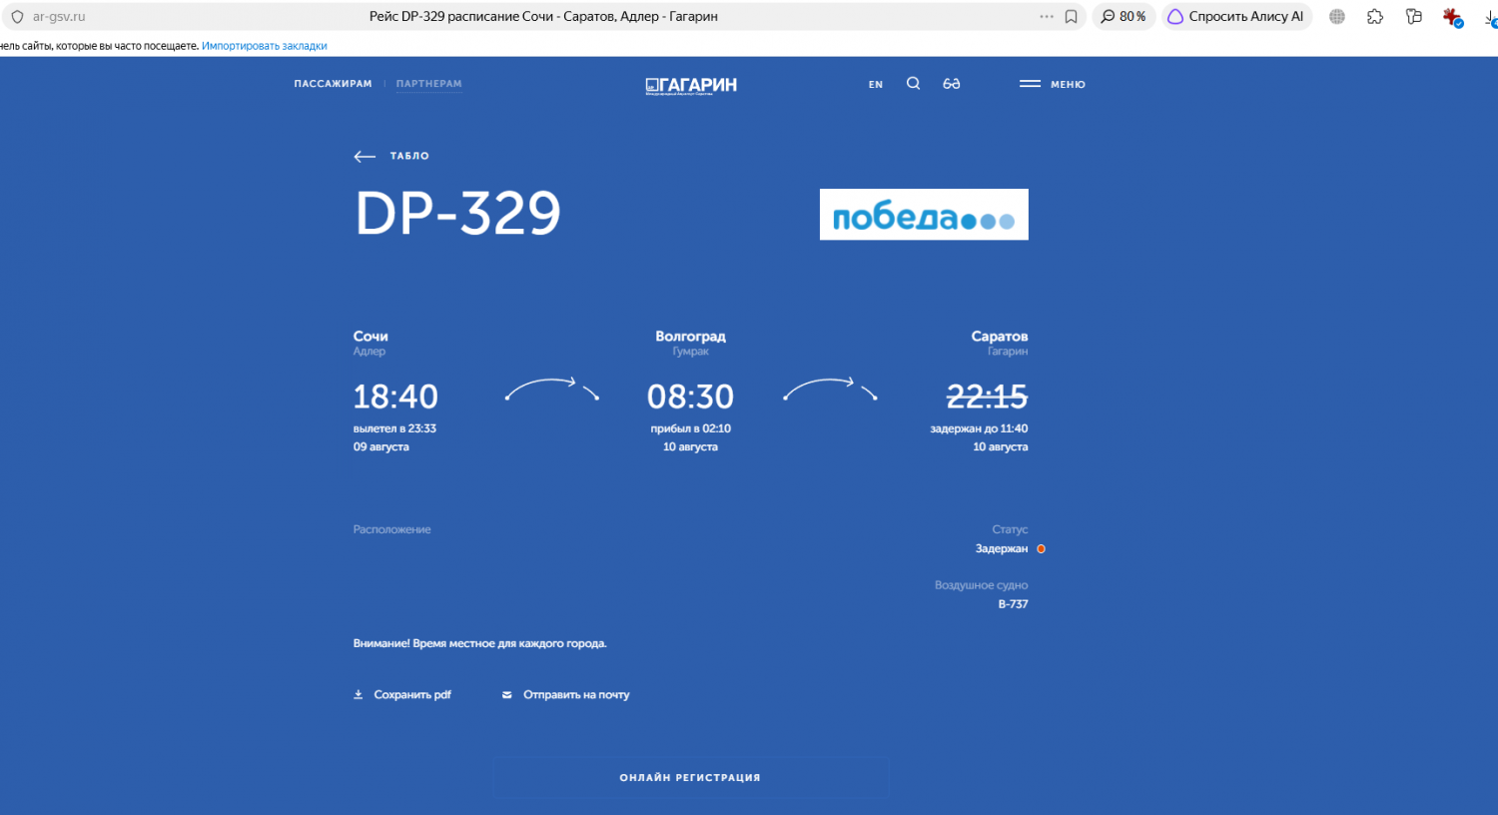
Task: Click the departure time 18:40
Action: click(395, 397)
